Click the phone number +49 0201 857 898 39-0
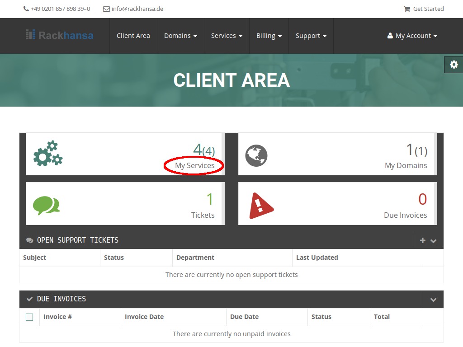 (x=61, y=9)
